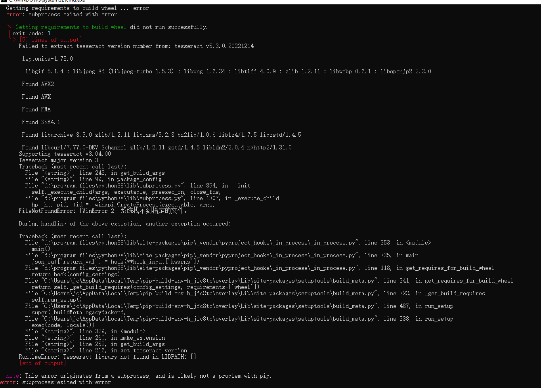Viewport: 541px width, 388px height.
Task: Select the "self._execute_child(args, executable, preexec_fn, close_fds," line
Action: coord(126,192)
